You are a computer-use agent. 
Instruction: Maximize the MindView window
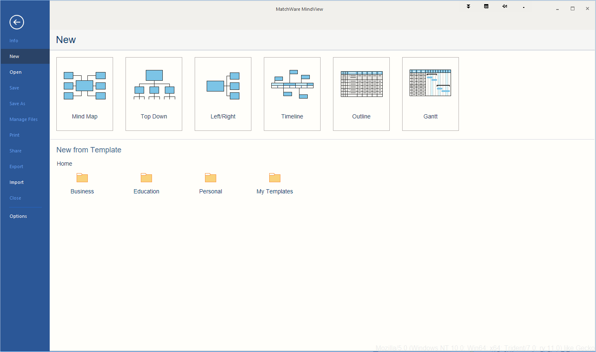[572, 9]
